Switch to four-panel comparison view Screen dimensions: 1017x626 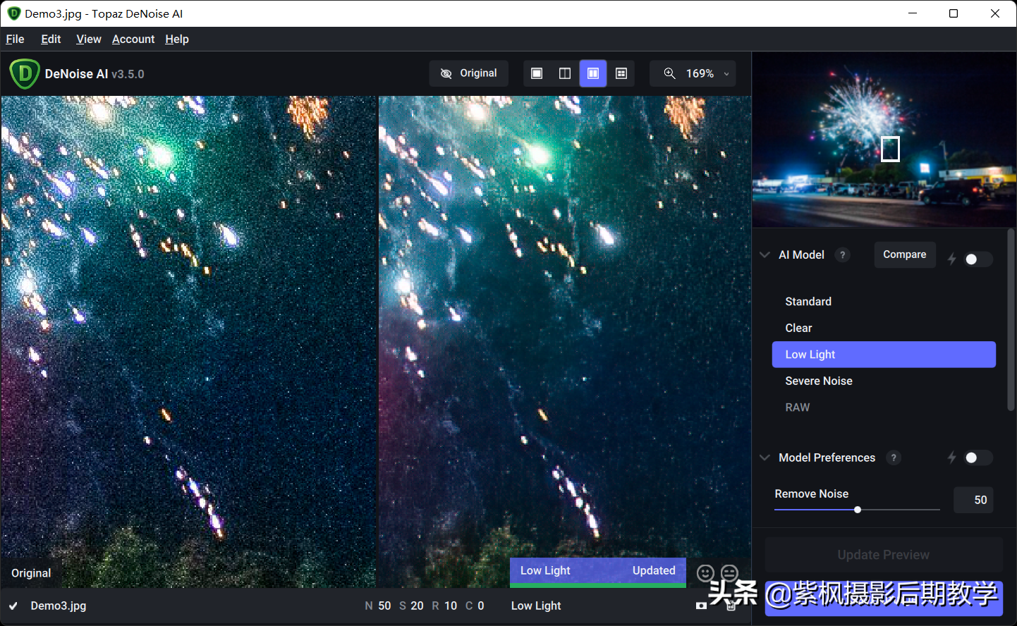621,73
